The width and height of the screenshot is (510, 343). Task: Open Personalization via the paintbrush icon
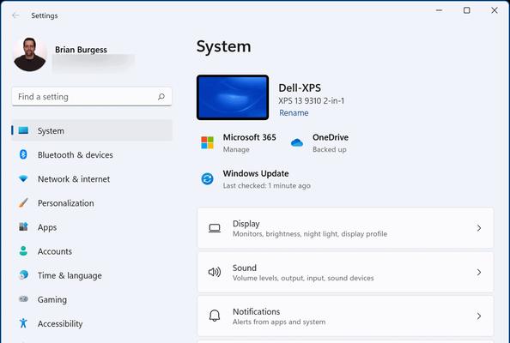pyautogui.click(x=23, y=202)
